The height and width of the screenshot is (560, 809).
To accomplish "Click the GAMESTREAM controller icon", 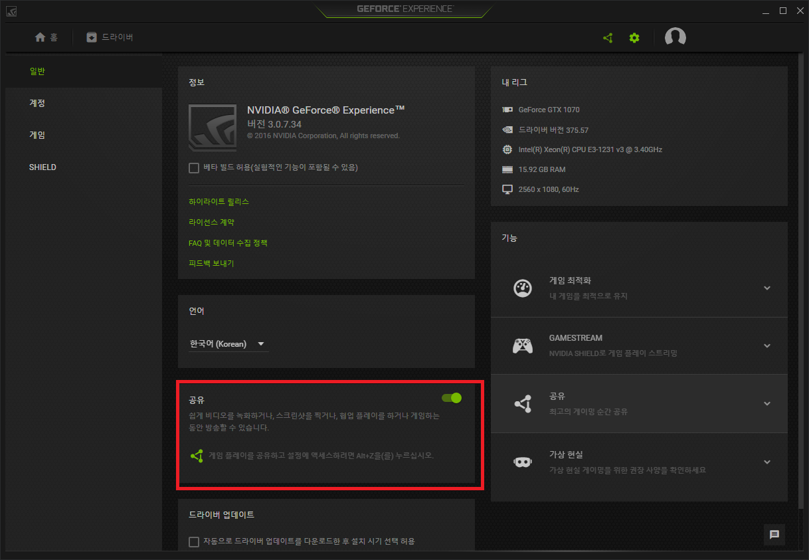I will 523,345.
